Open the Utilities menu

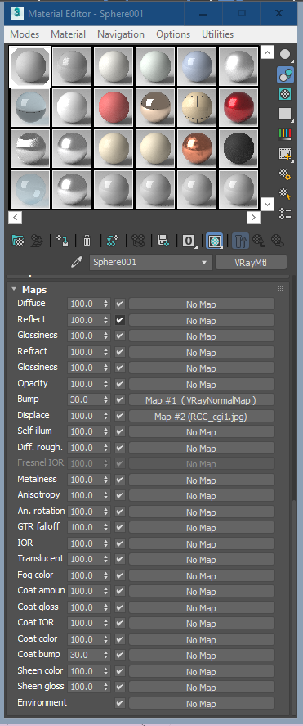[217, 34]
